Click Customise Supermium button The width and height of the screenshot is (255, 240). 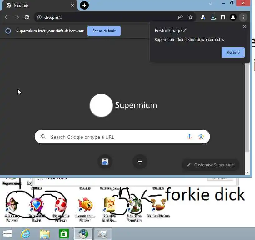click(x=211, y=165)
